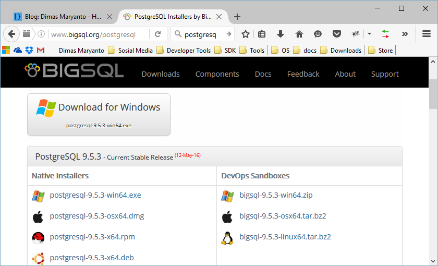Open a new tab with plus button

[237, 17]
